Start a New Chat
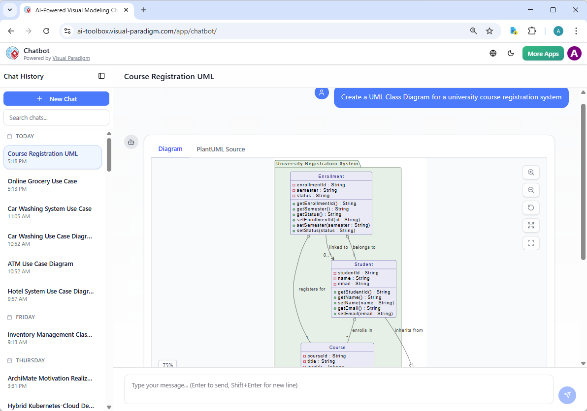The width and height of the screenshot is (587, 411). point(56,98)
